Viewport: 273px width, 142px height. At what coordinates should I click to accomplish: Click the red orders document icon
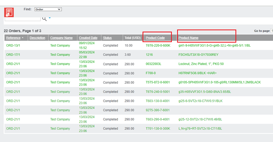click(9, 12)
